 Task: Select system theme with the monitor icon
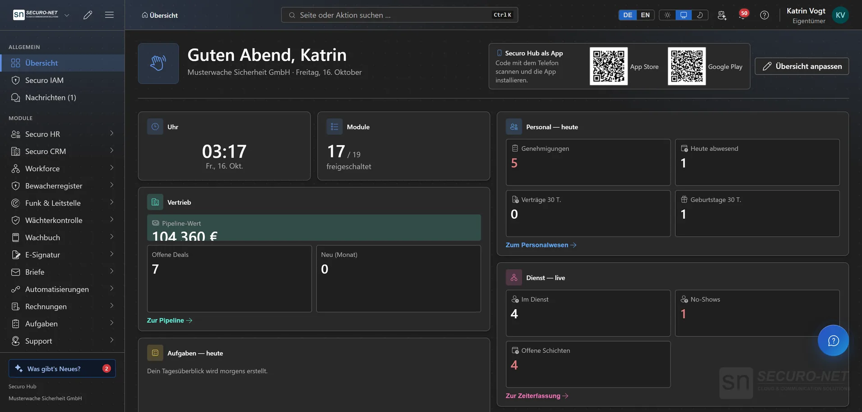pos(683,15)
